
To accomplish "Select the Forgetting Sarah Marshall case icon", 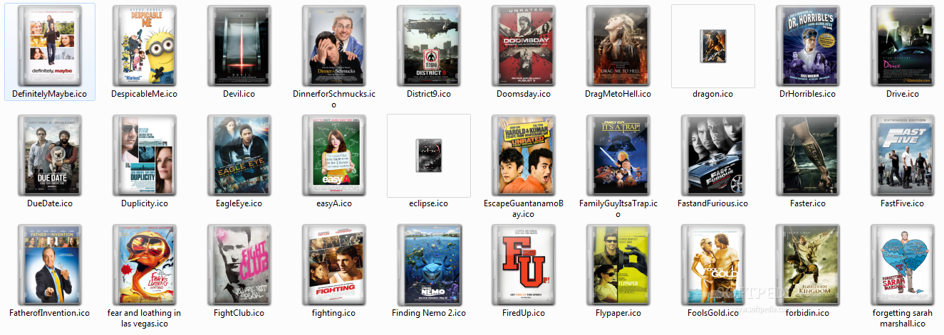I will tap(903, 264).
